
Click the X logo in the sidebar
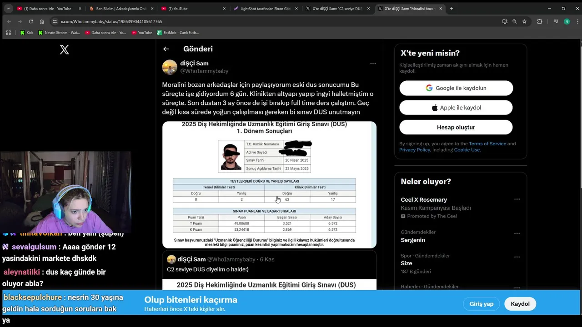point(65,50)
